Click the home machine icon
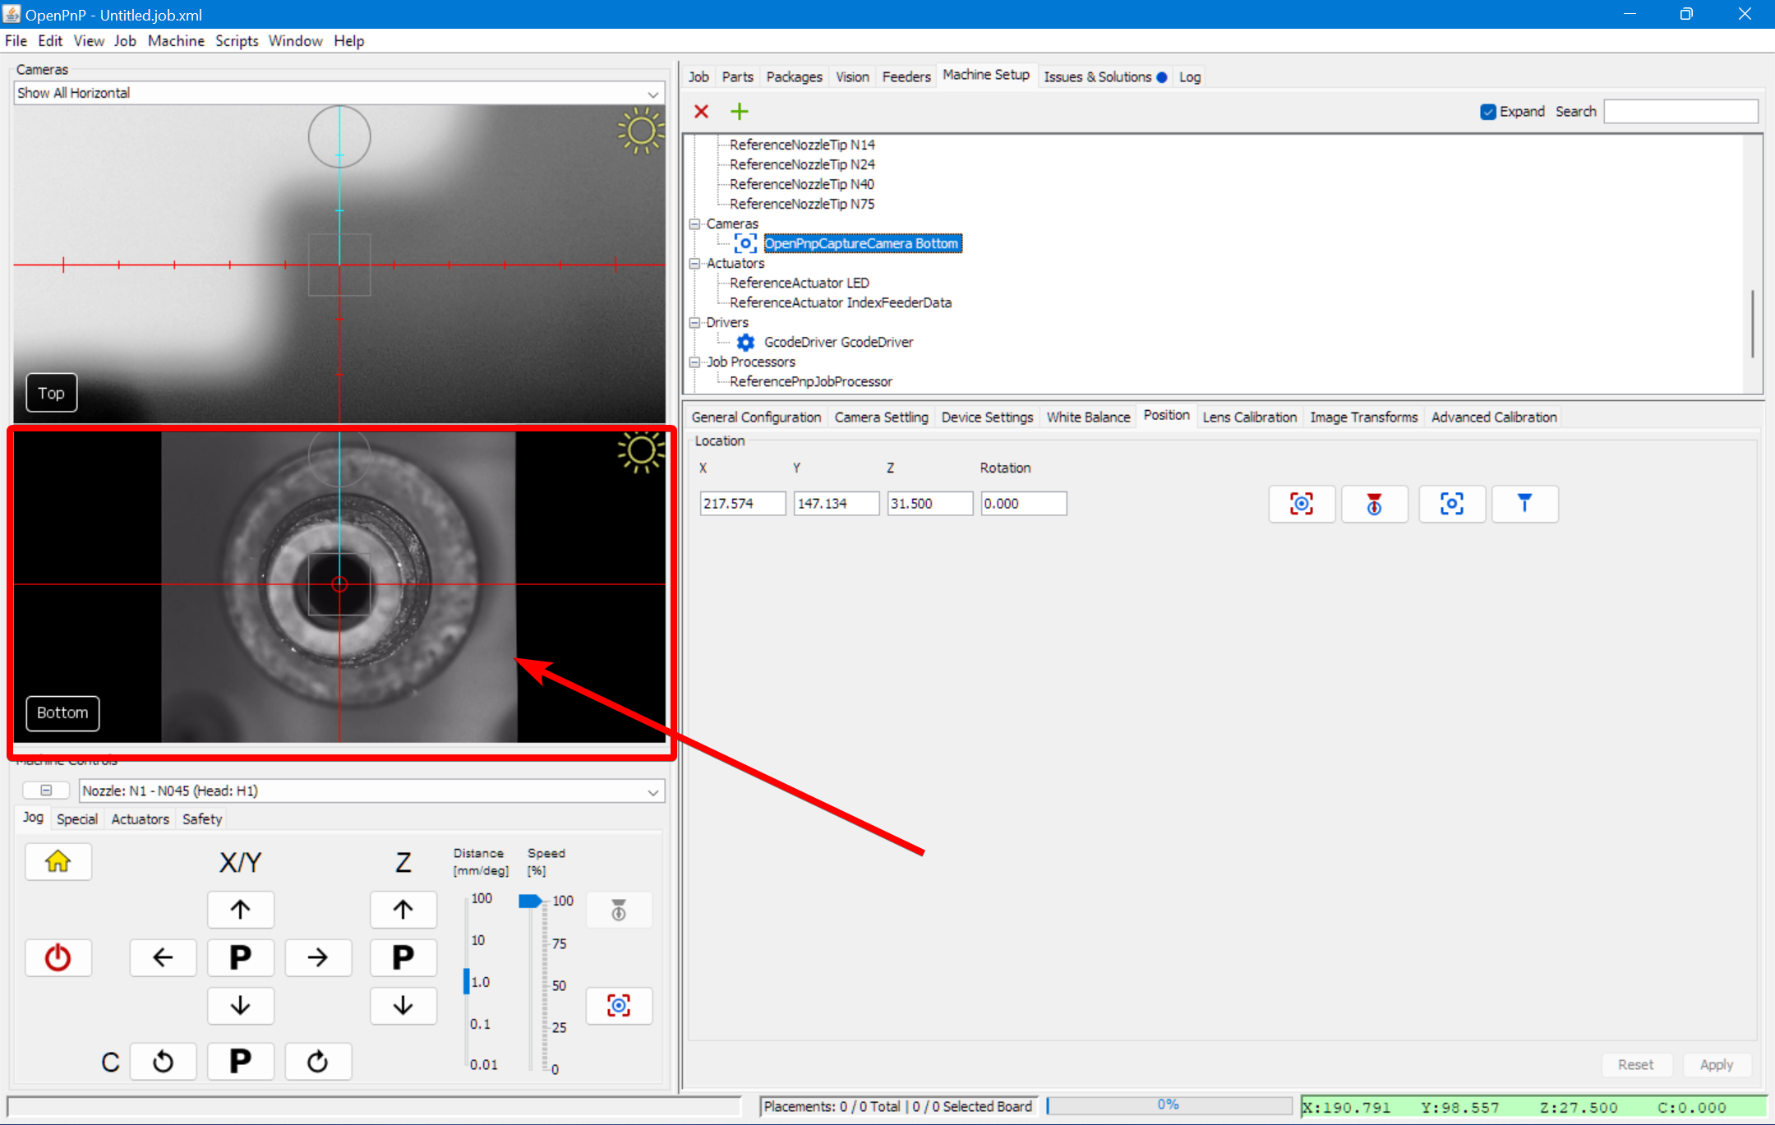 tap(58, 861)
